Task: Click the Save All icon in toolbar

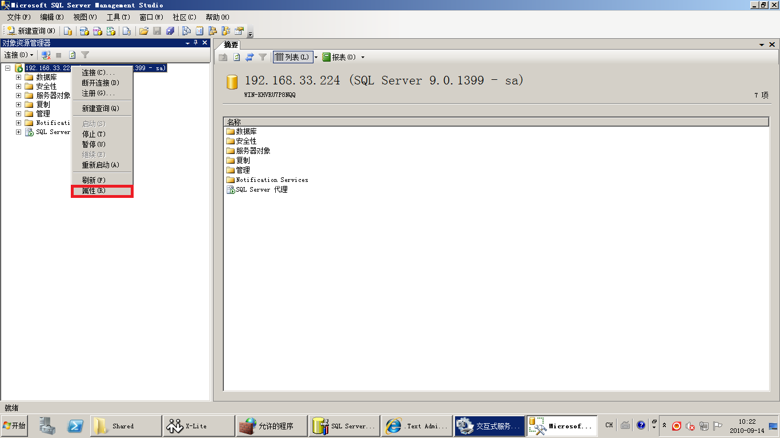Action: (x=170, y=31)
